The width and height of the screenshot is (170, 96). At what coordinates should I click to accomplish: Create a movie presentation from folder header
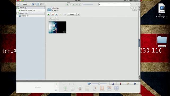(56, 14)
